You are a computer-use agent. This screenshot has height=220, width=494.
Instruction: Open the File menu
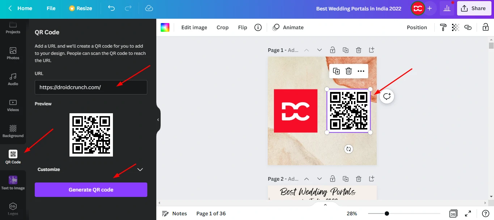(x=51, y=8)
